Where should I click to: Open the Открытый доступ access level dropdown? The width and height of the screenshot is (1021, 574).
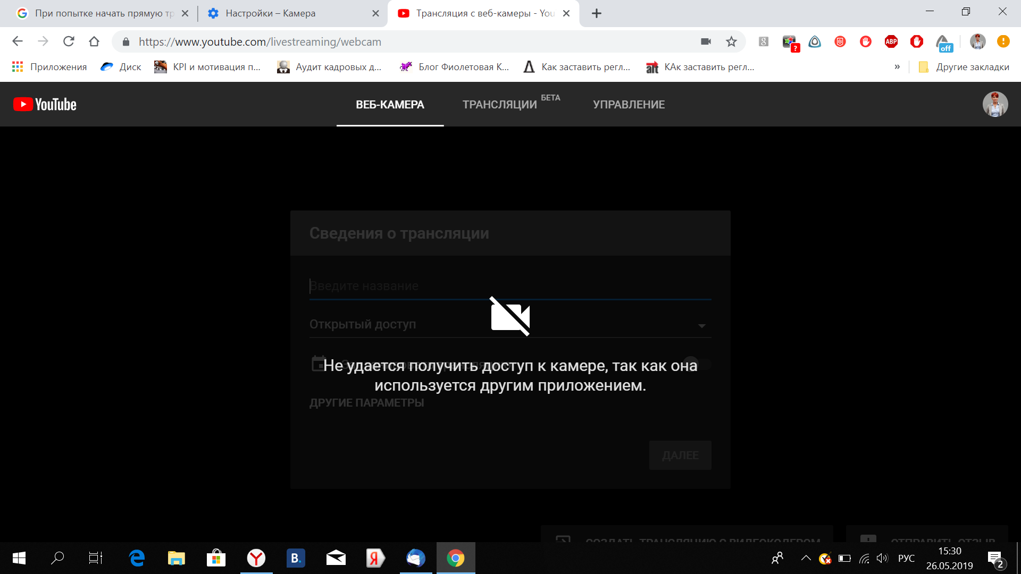[702, 325]
